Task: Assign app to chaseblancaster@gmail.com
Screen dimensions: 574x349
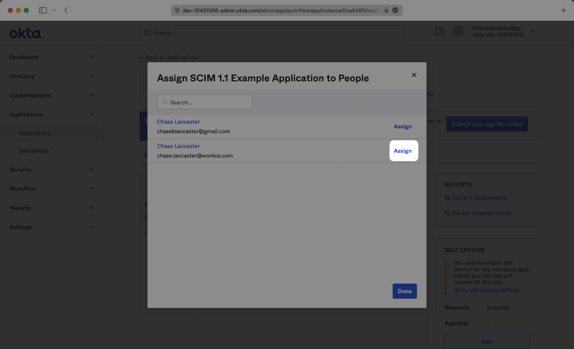Action: click(x=403, y=126)
